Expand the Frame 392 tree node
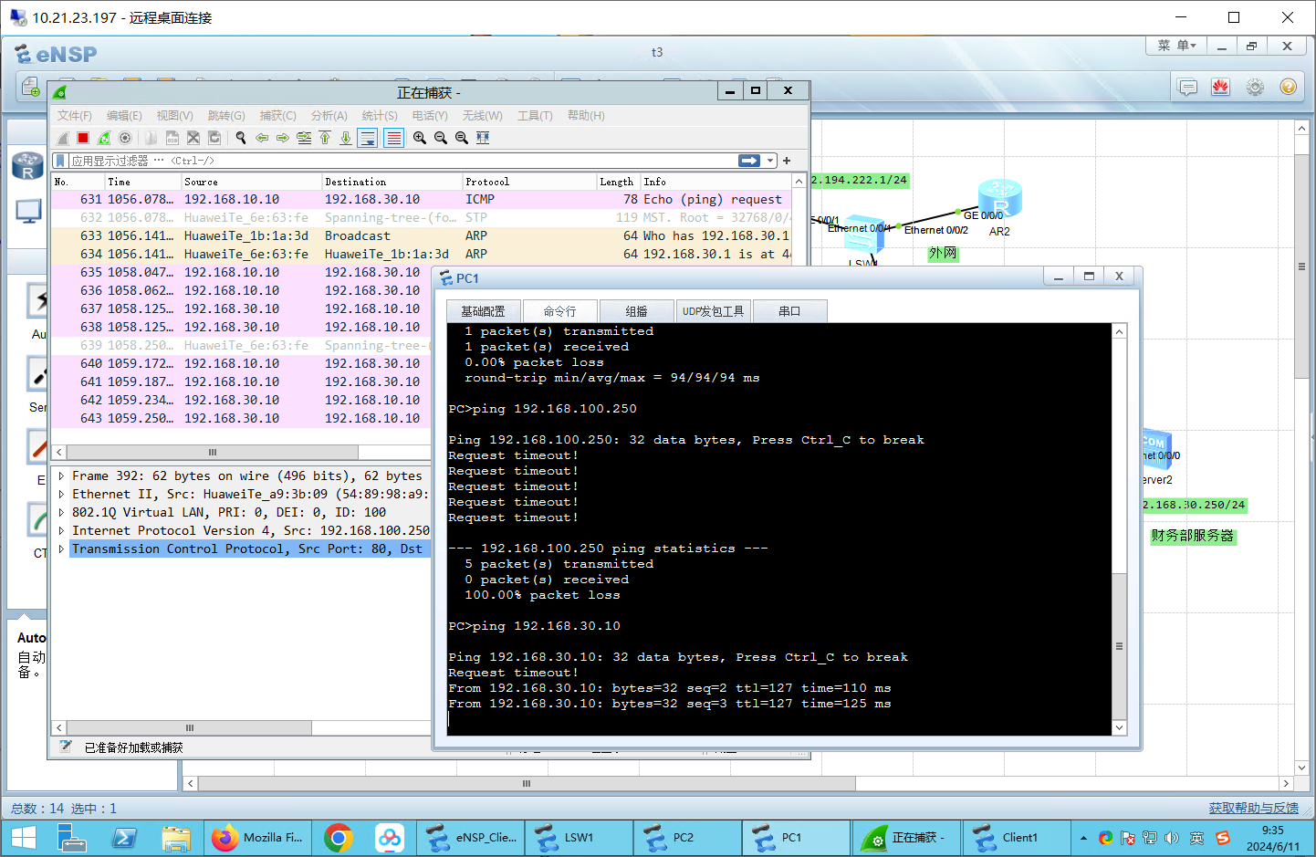Screen dimensions: 1316x857 61,476
